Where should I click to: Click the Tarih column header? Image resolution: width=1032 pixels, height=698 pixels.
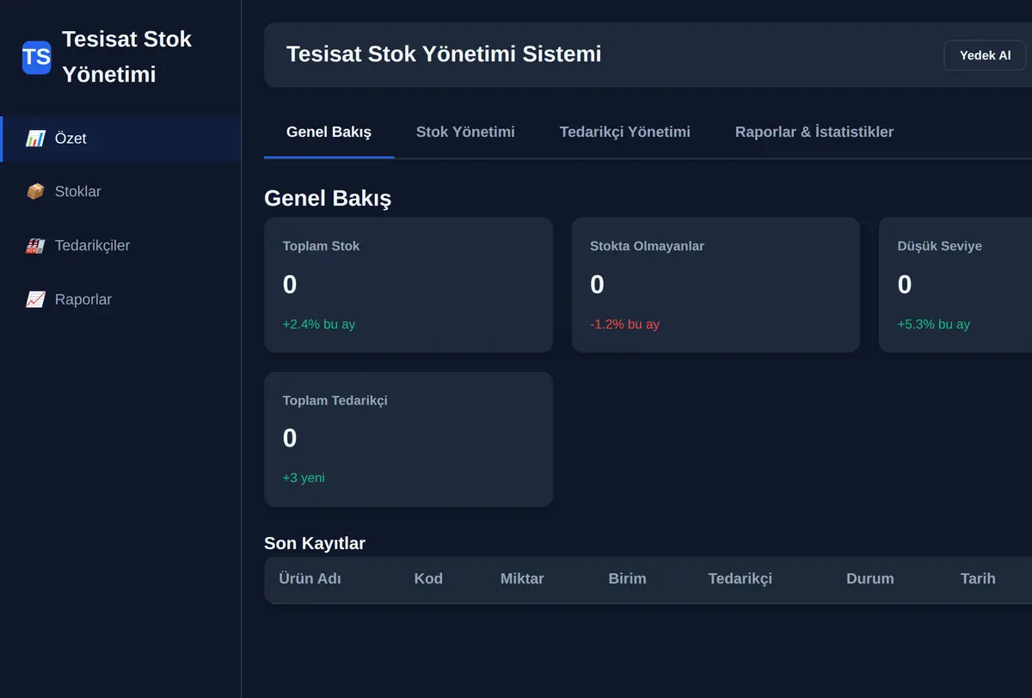[978, 578]
